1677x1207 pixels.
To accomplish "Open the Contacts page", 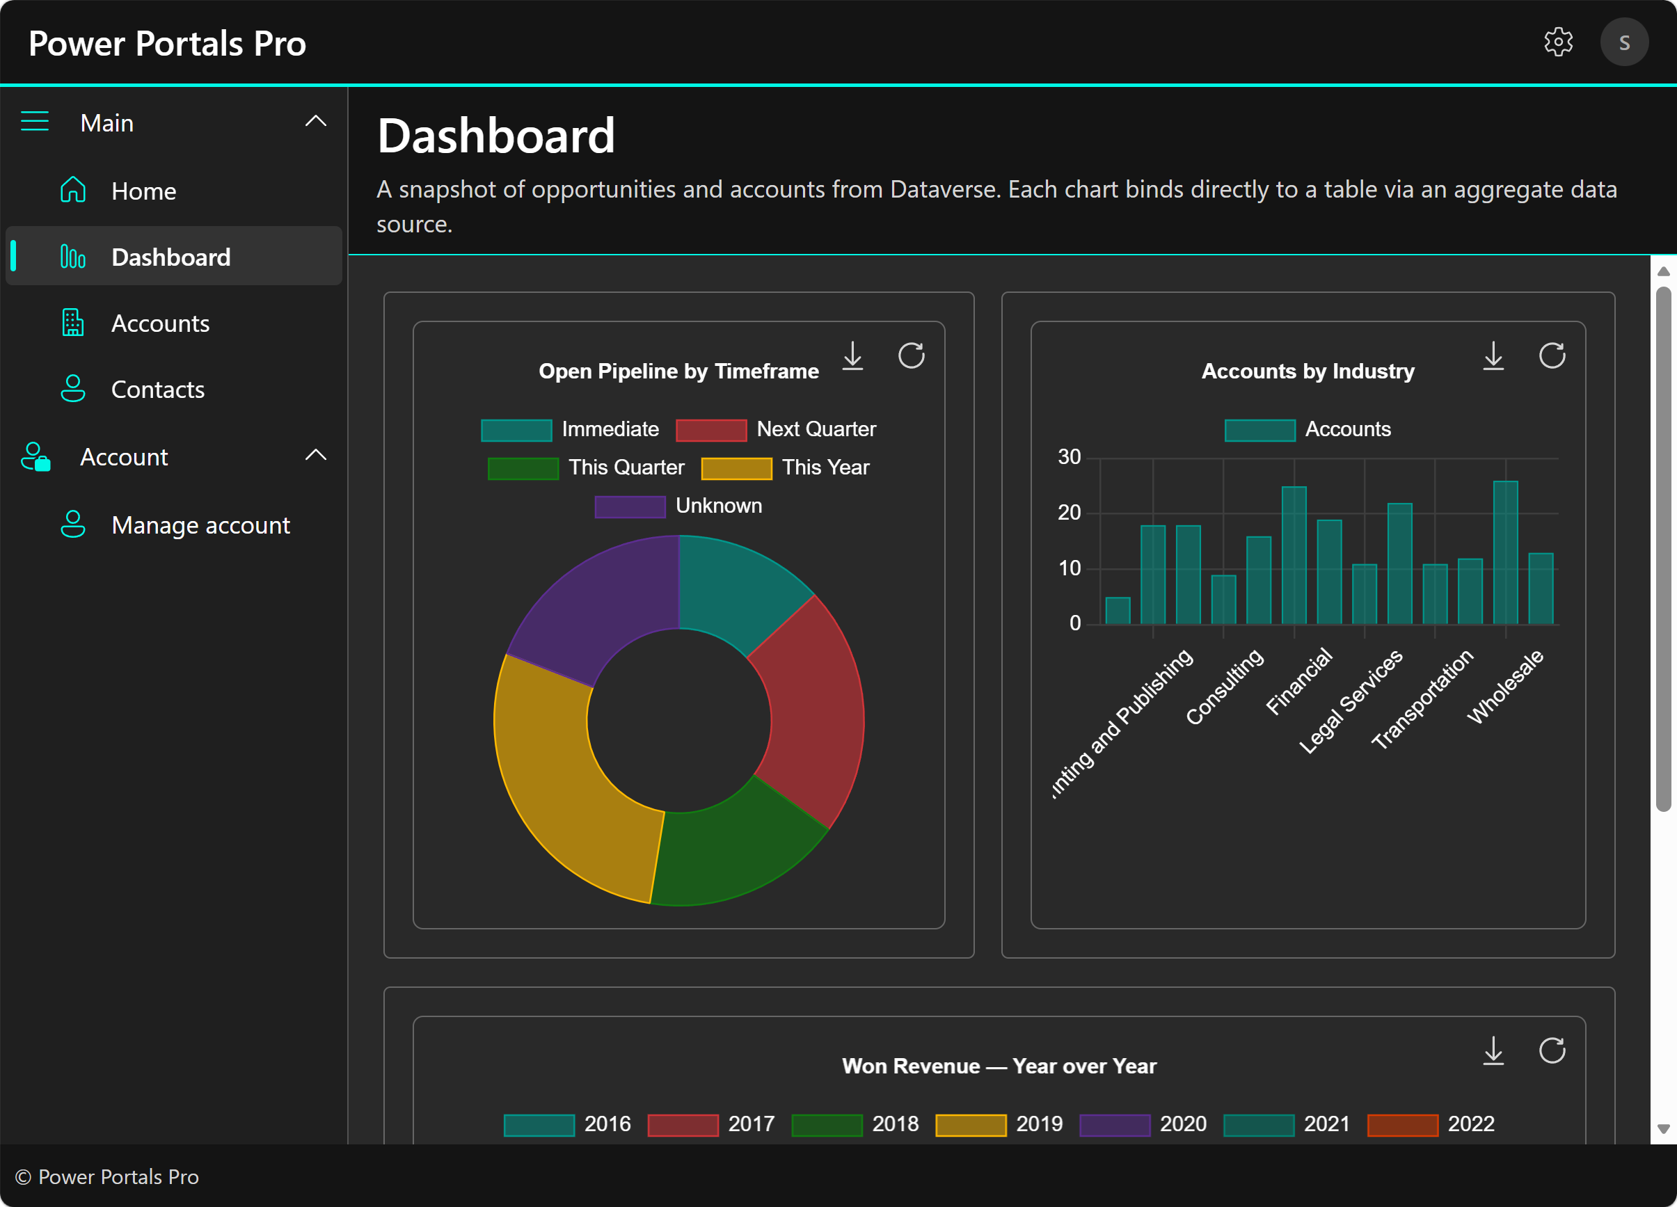I will coord(174,389).
